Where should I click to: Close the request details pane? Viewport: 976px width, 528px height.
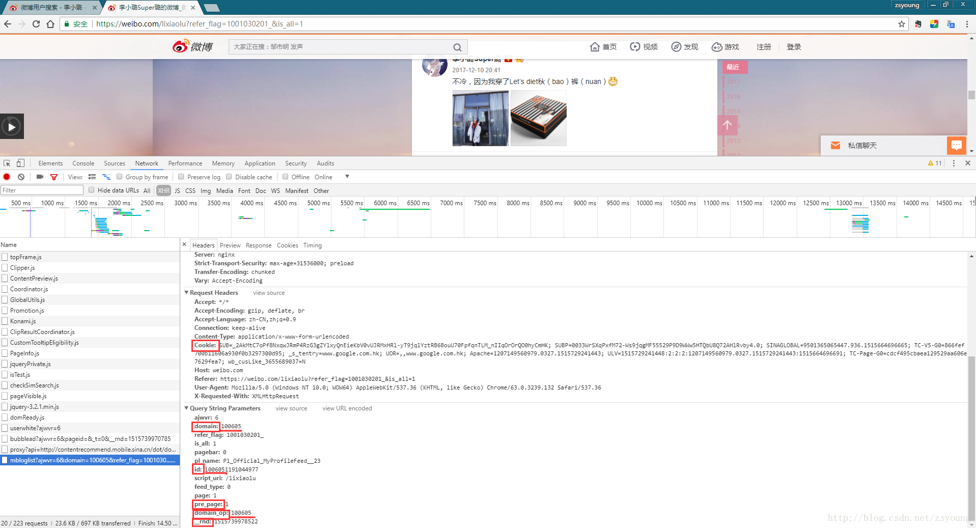(184, 244)
